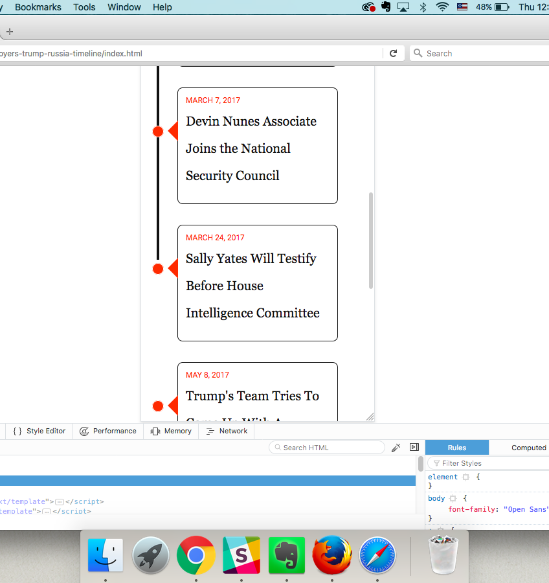Switch to the Computed styles tab
This screenshot has height=583, width=549.
click(528, 448)
